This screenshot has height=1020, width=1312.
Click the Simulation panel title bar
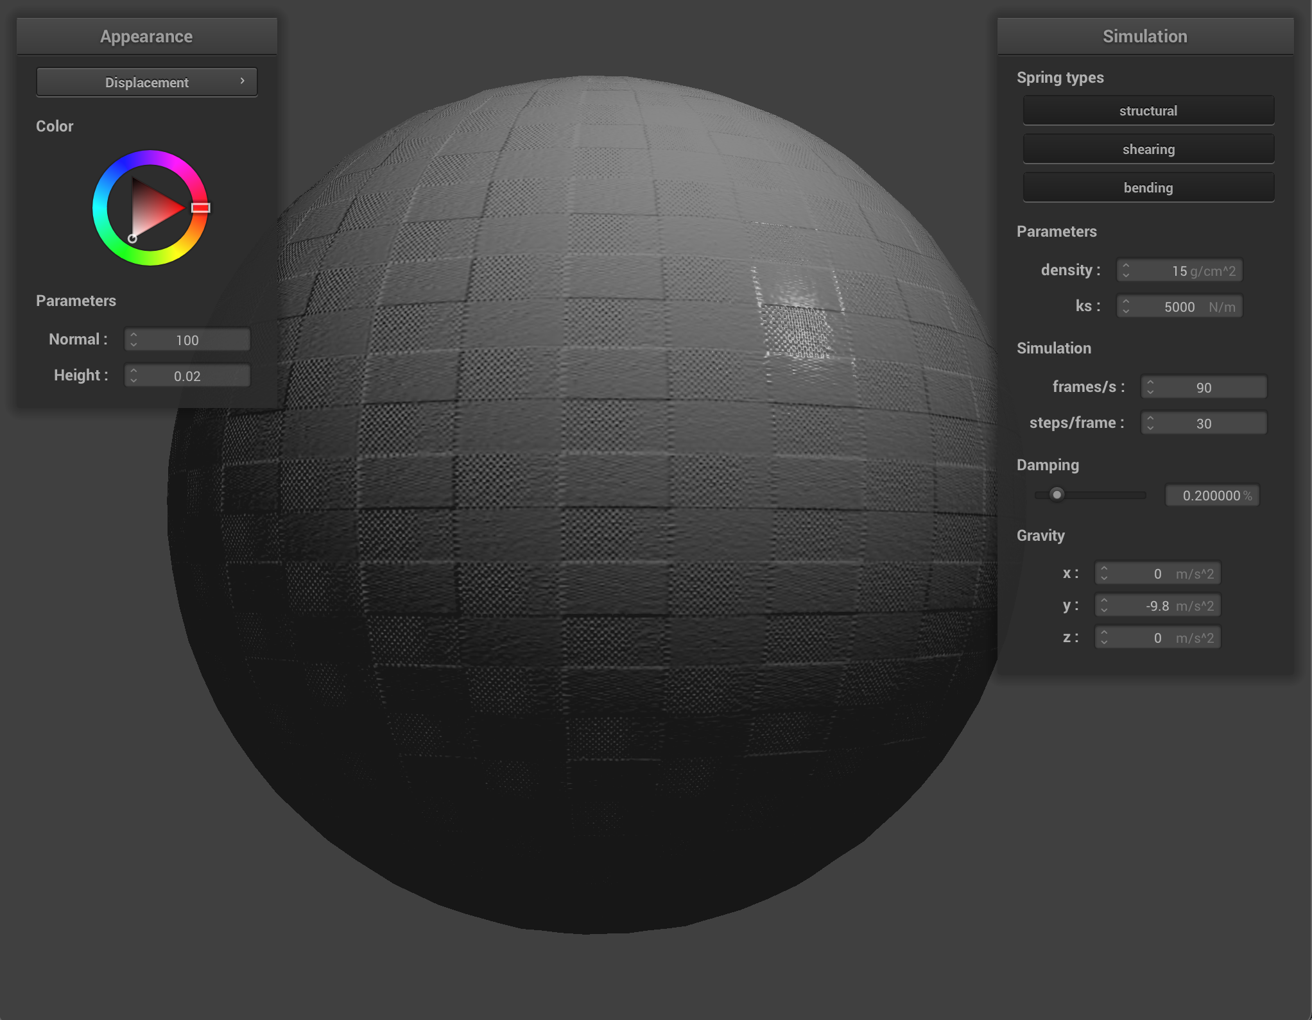pyautogui.click(x=1145, y=37)
